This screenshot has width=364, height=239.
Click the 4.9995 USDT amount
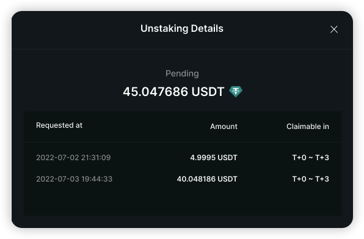[214, 158]
